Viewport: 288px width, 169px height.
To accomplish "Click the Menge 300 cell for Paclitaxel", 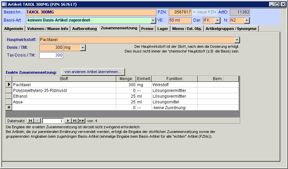I will pyautogui.click(x=126, y=84).
